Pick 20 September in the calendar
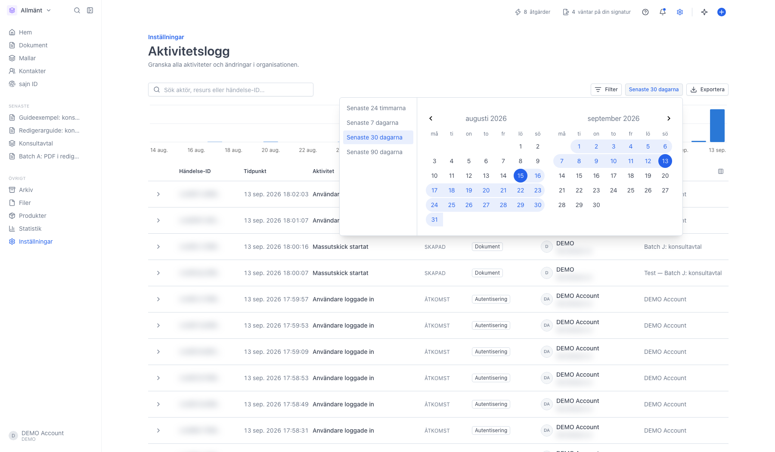Viewport: 775px width, 452px height. pos(665,176)
